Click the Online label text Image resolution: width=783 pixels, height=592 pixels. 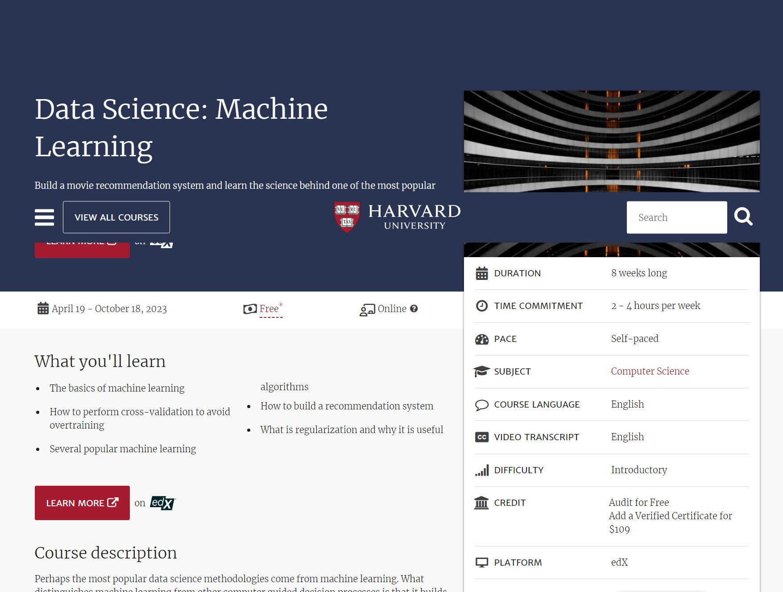tap(392, 309)
